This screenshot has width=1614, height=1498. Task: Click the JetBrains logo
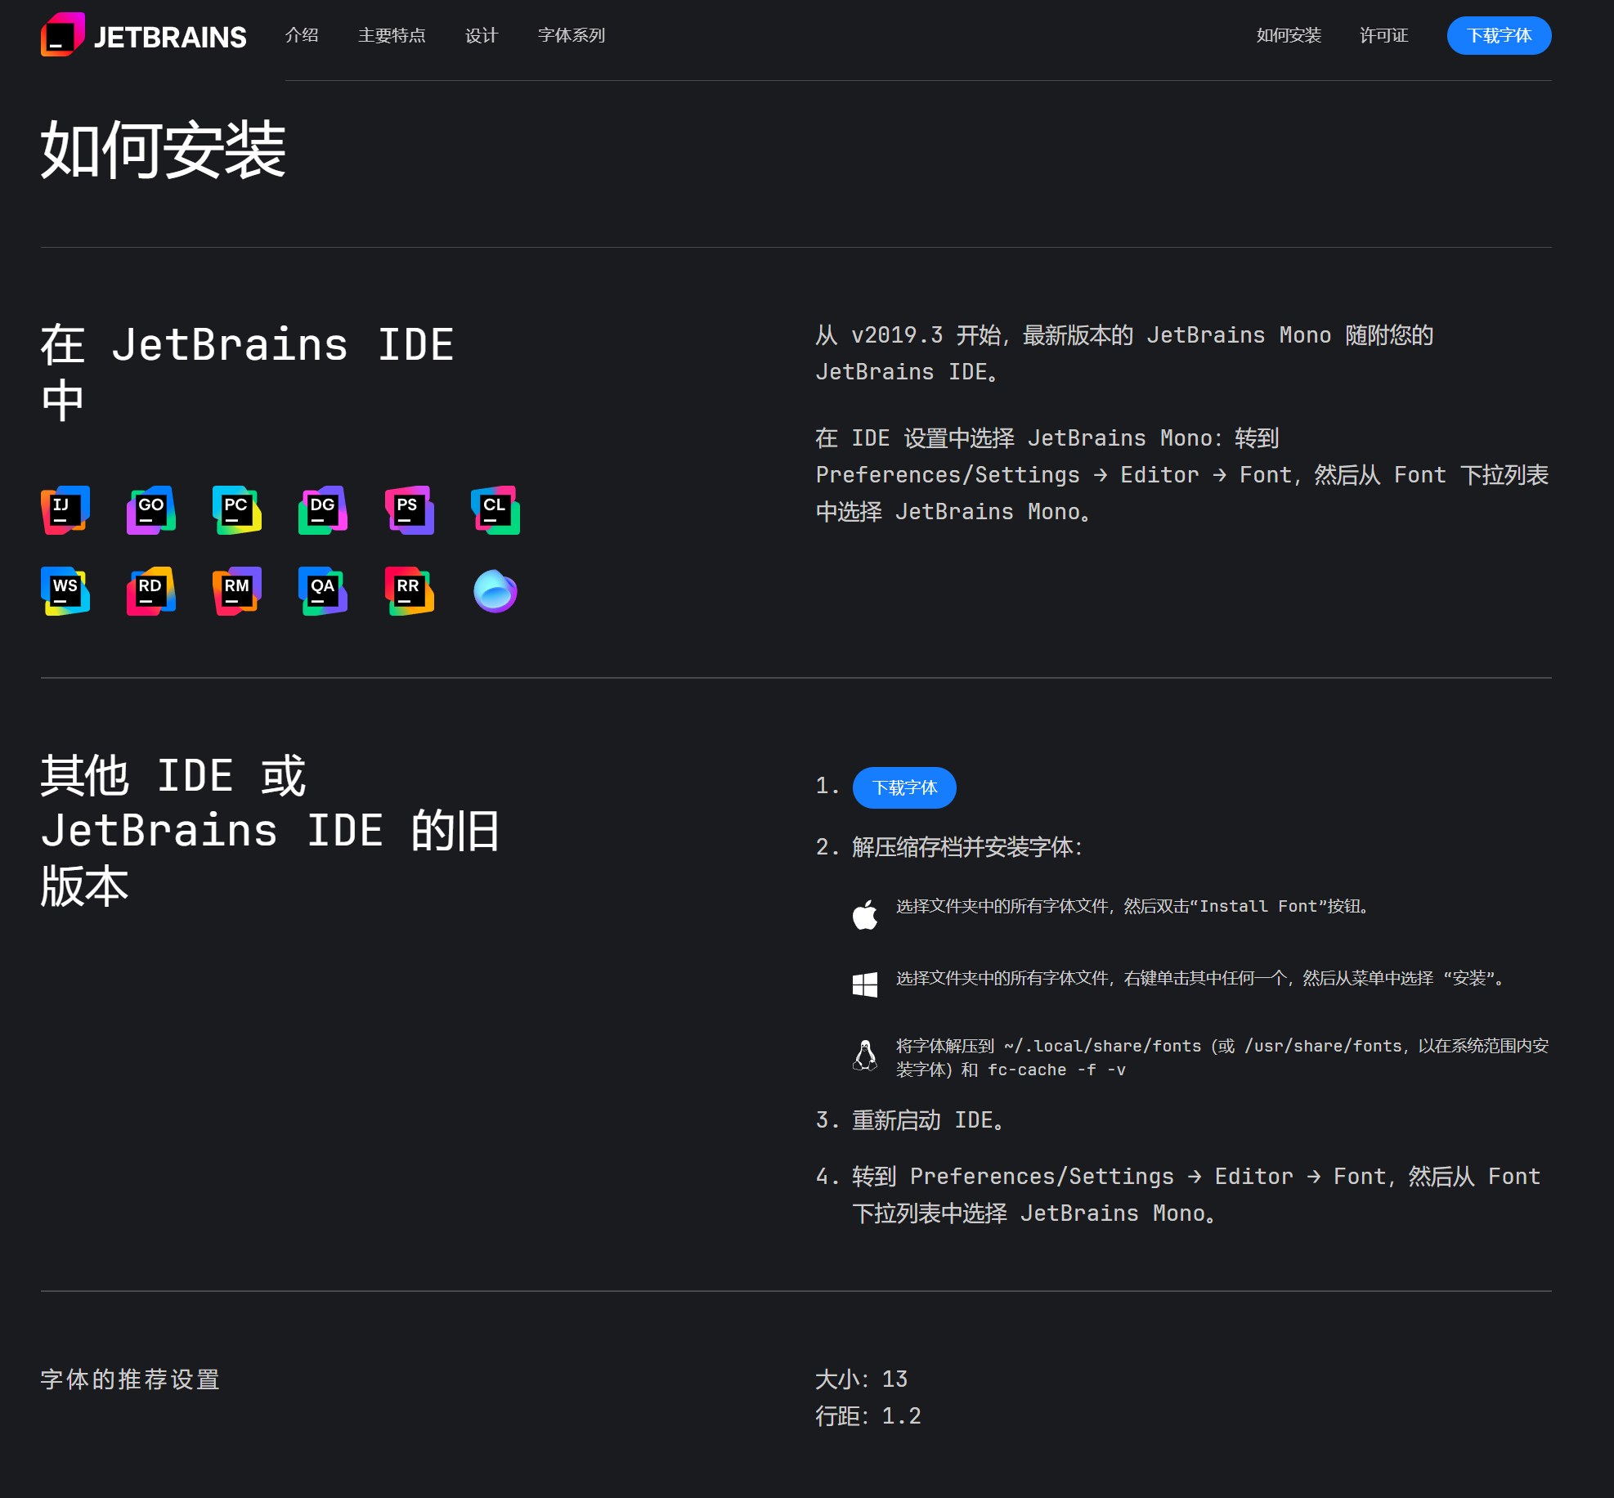pos(143,36)
